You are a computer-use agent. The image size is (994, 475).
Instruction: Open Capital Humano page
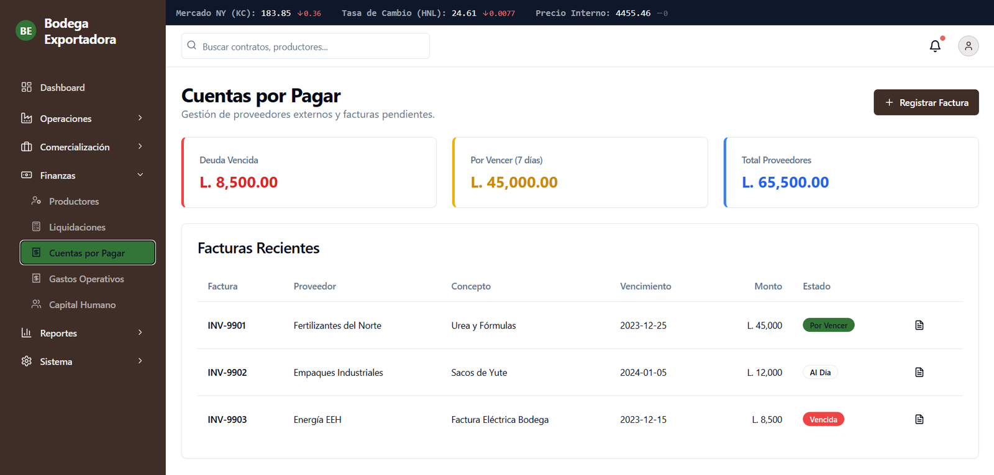(x=88, y=304)
